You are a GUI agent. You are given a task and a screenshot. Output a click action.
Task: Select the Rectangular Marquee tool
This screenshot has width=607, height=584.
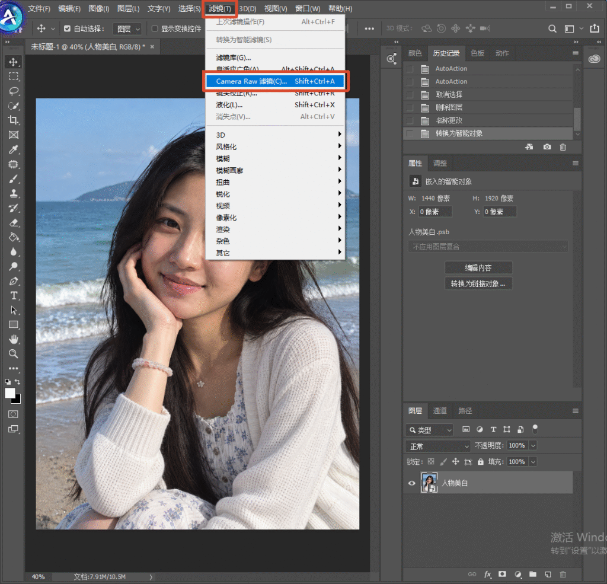(x=14, y=76)
